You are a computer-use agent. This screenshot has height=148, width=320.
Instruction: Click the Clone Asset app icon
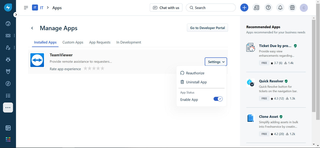click(x=250, y=118)
